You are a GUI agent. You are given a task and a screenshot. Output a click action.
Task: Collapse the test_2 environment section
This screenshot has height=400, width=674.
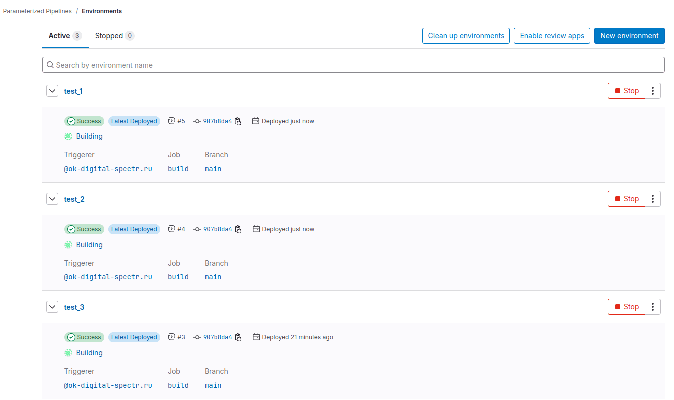(x=52, y=199)
